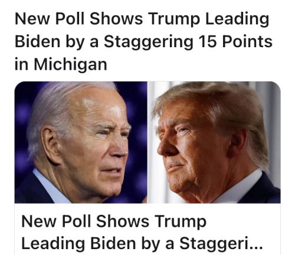Click the headline's first line "New Poll Shows Trump Leading"
The height and width of the screenshot is (255, 295).
(142, 19)
